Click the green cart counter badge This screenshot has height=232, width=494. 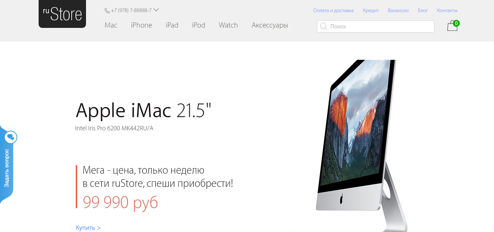pos(456,23)
